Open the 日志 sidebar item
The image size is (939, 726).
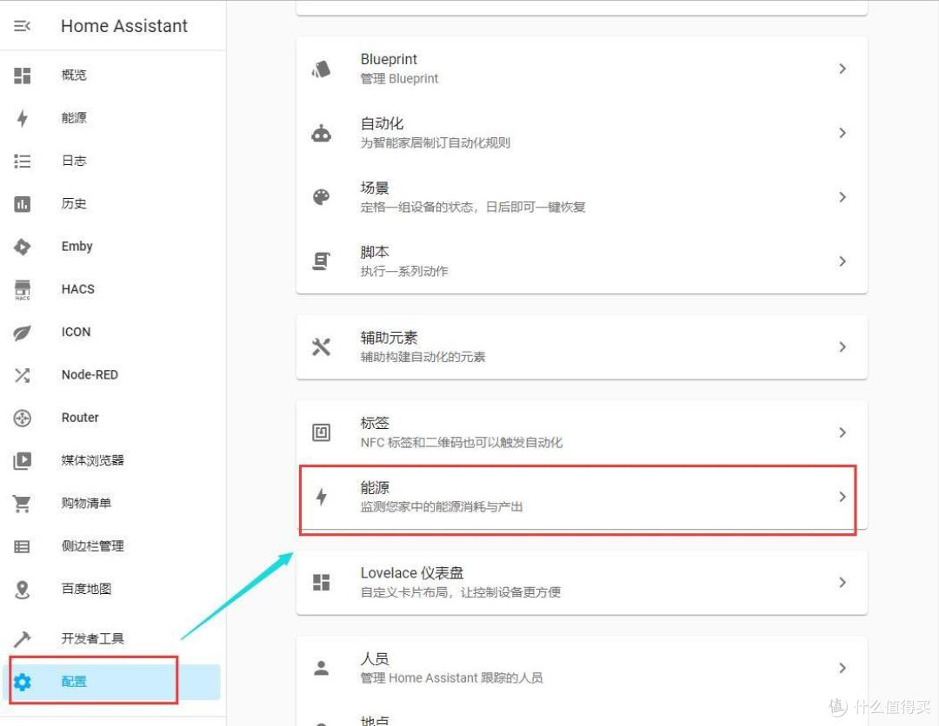click(x=112, y=161)
